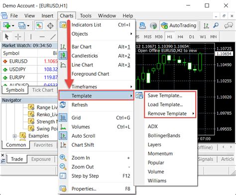The width and height of the screenshot is (236, 195).
Task: Select the USDJPY symbol row
Action: pyautogui.click(x=30, y=69)
